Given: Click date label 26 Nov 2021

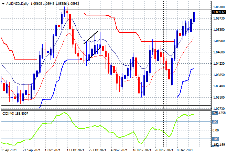Looking at the screenshot, I should 164,150.
